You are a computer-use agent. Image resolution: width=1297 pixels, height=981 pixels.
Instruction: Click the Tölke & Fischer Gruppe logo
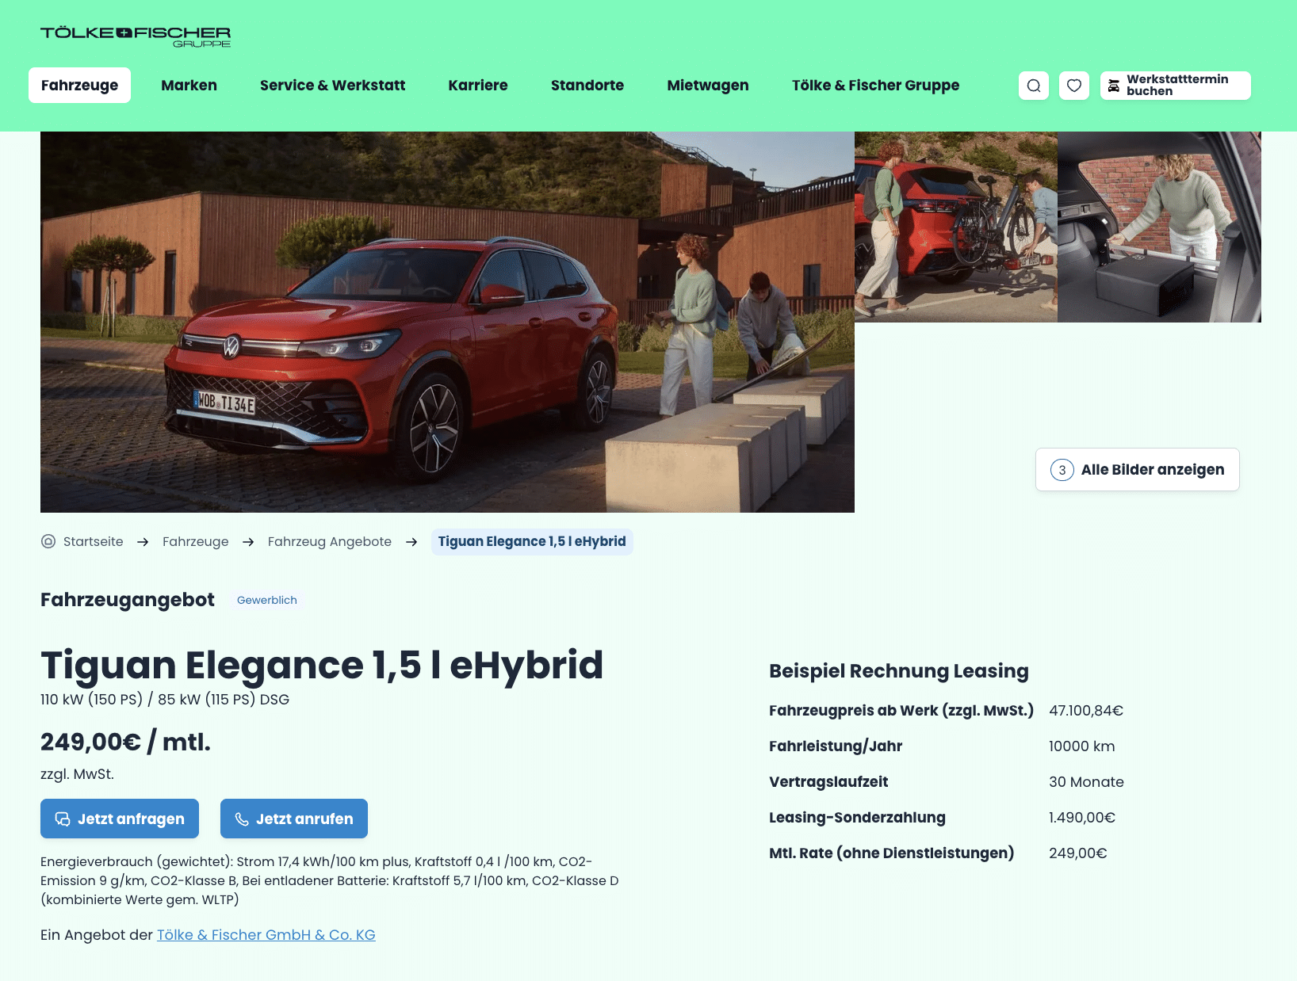click(x=136, y=36)
